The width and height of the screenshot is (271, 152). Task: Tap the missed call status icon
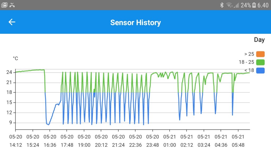tap(12, 4)
